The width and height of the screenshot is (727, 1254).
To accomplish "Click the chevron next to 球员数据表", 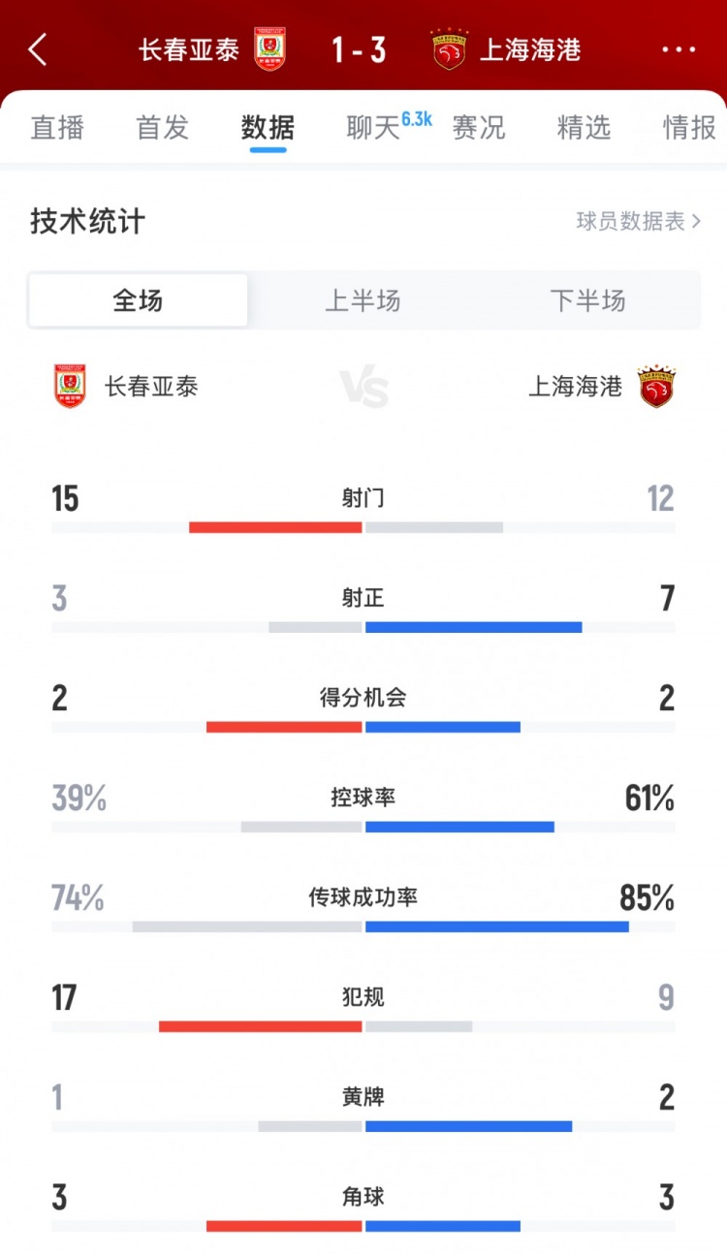I will click(x=696, y=221).
